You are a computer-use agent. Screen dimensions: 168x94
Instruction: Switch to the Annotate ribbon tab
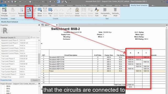tap(61, 5)
